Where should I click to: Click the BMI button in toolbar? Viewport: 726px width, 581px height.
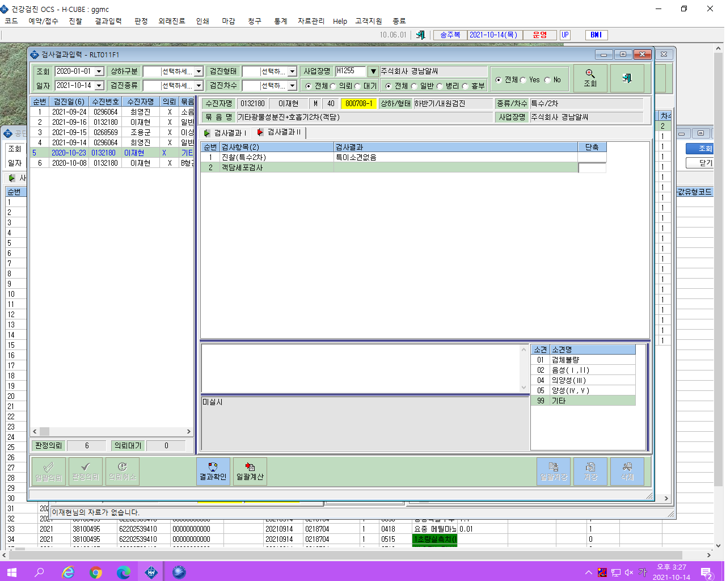pyautogui.click(x=596, y=35)
